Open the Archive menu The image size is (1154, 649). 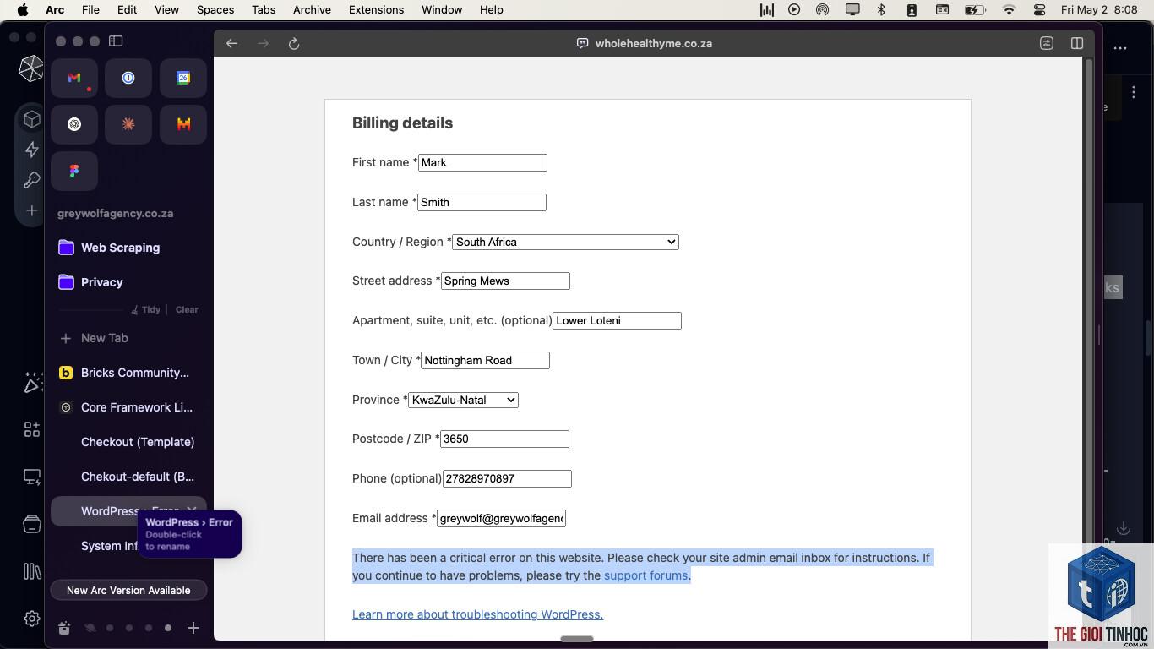312,9
